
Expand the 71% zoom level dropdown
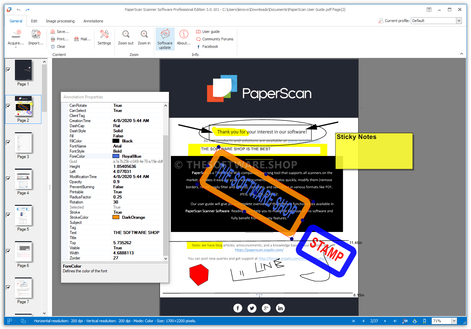(454, 321)
